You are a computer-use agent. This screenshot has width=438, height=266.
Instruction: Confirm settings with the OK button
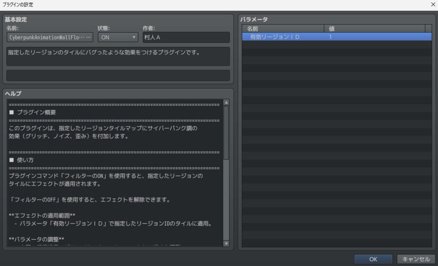373,259
